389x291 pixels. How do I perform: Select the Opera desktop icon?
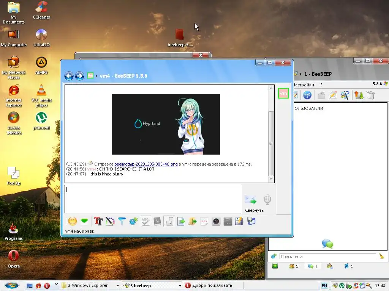pyautogui.click(x=13, y=259)
